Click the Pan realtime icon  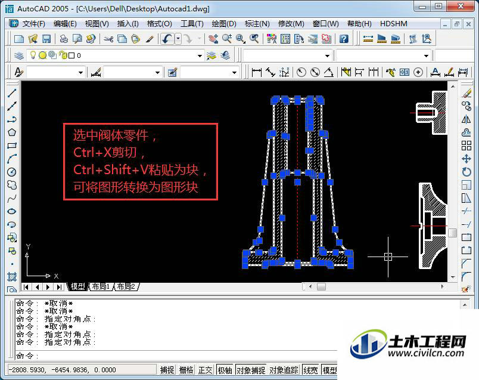click(x=213, y=39)
